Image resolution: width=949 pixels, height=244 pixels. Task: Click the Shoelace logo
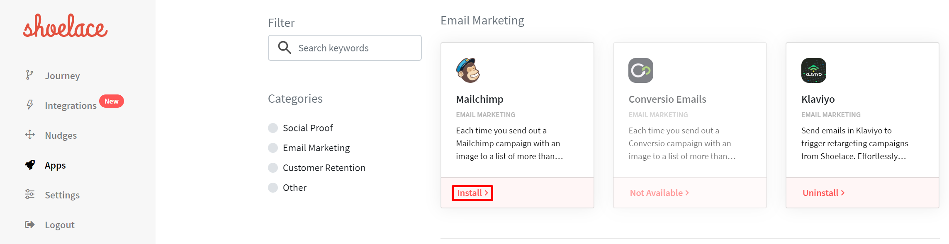point(65,26)
